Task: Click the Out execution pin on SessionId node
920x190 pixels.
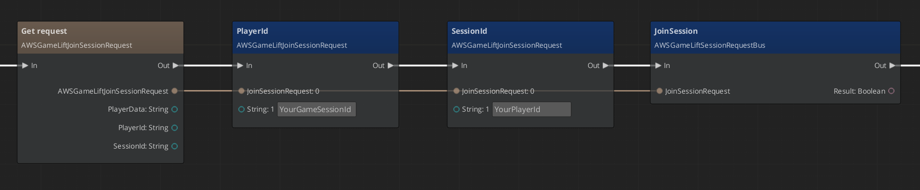Action: click(x=606, y=66)
